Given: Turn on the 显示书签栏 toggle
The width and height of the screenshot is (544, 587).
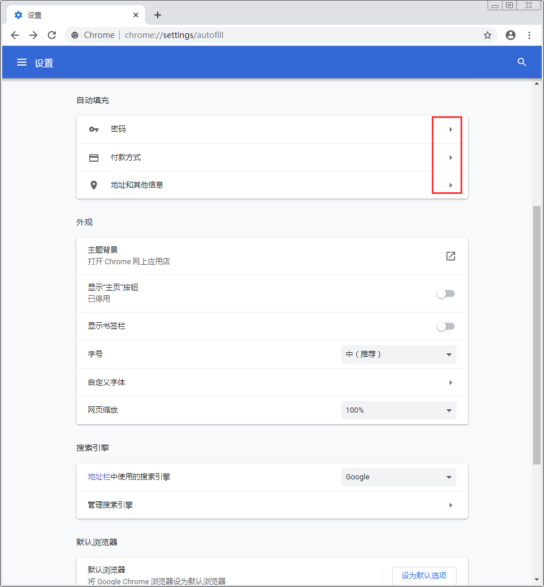Looking at the screenshot, I should point(446,326).
